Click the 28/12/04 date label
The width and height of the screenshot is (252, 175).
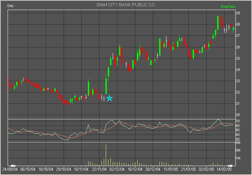click(x=153, y=169)
